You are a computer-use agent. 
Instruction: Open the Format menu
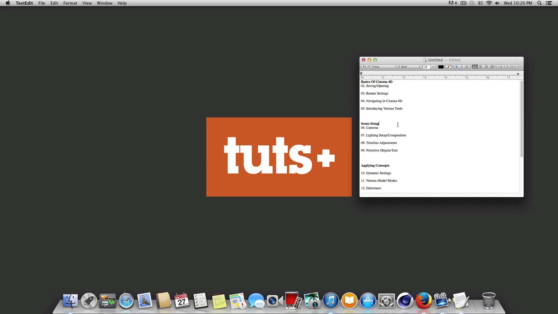point(70,3)
